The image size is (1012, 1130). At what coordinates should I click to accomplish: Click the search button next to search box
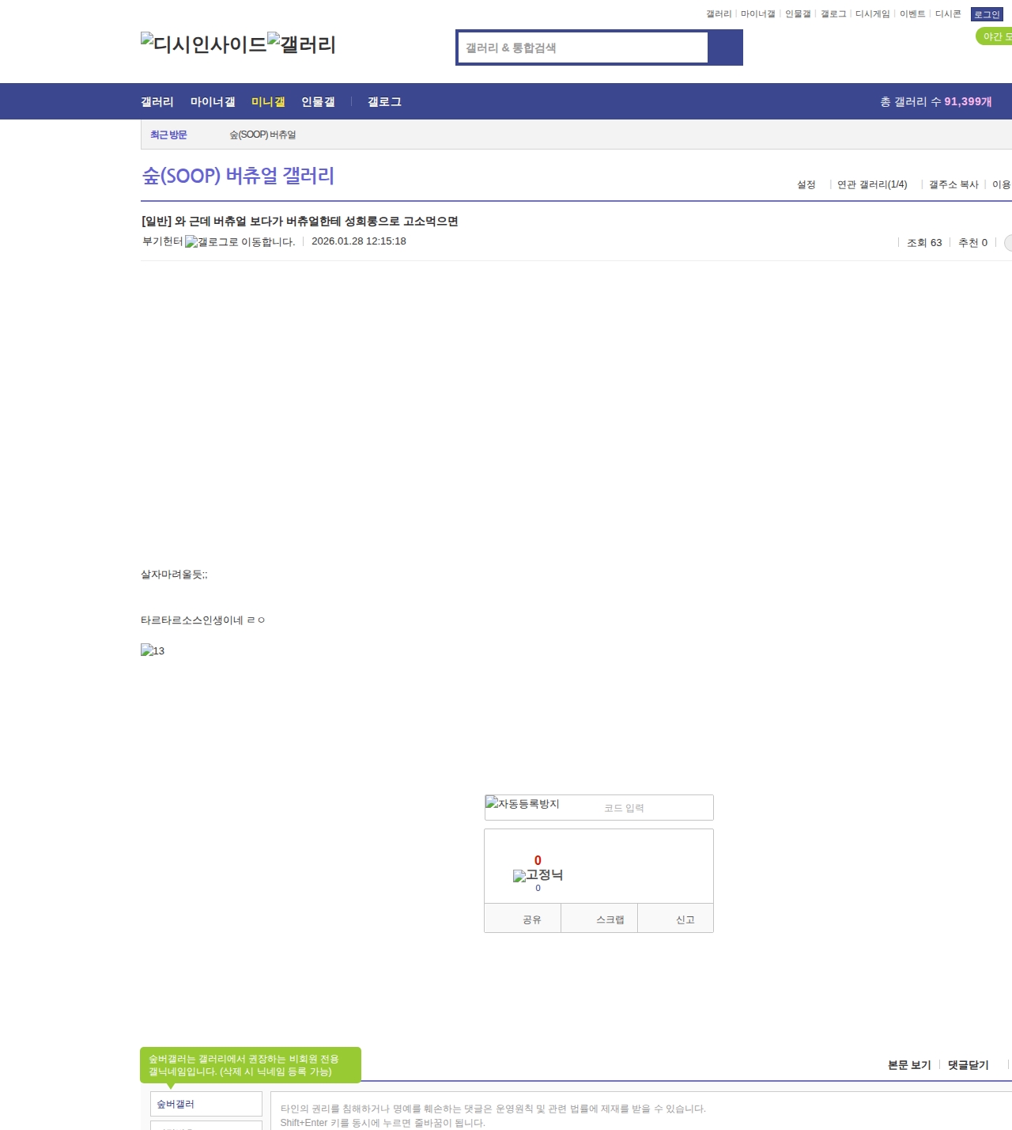point(725,47)
